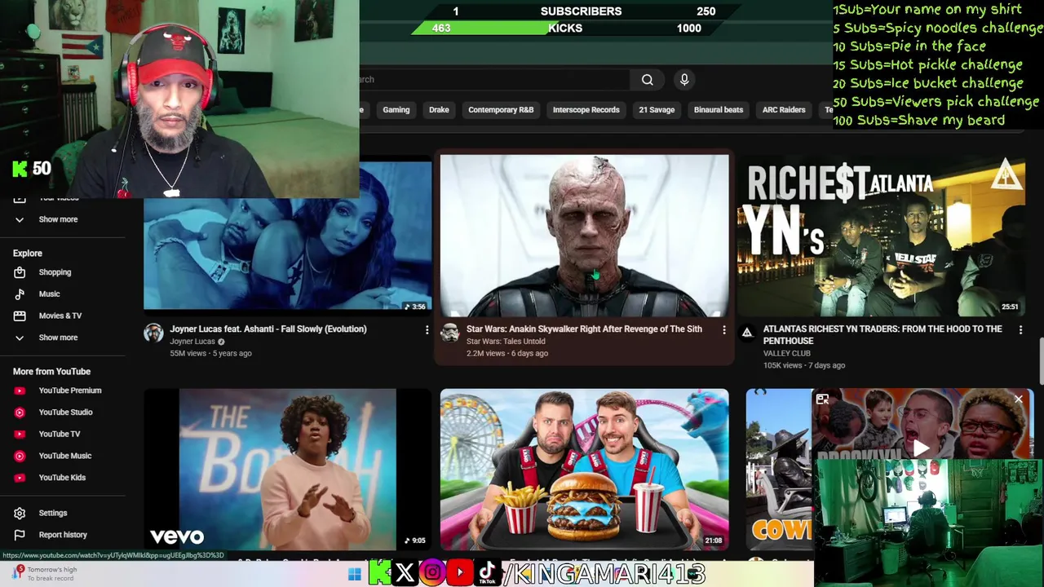1044x587 pixels.
Task: Click the YouTube search input field
Action: 493,80
